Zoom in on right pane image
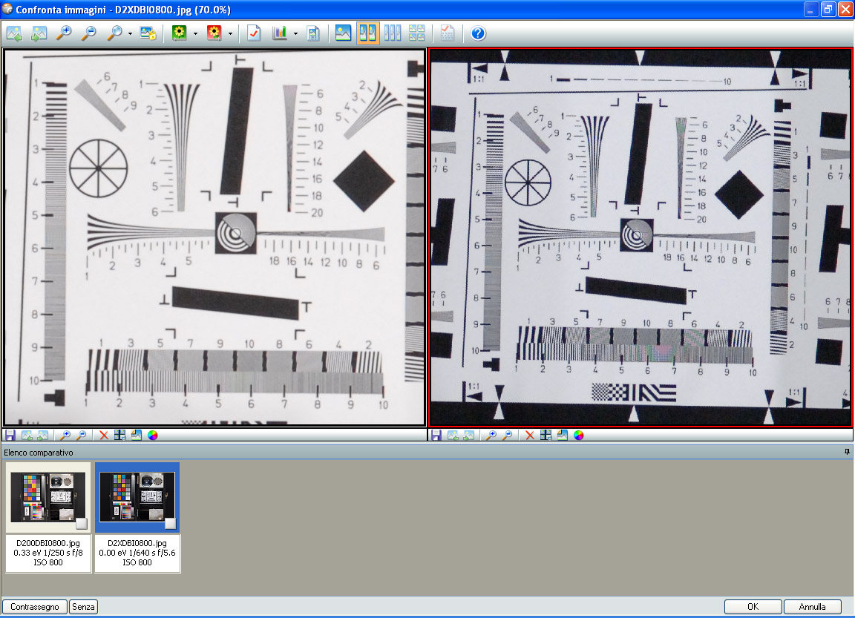Image resolution: width=855 pixels, height=618 pixels. pyautogui.click(x=491, y=435)
